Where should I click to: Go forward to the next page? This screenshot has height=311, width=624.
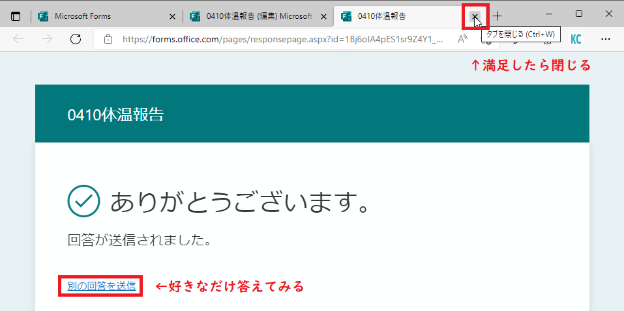pos(47,39)
